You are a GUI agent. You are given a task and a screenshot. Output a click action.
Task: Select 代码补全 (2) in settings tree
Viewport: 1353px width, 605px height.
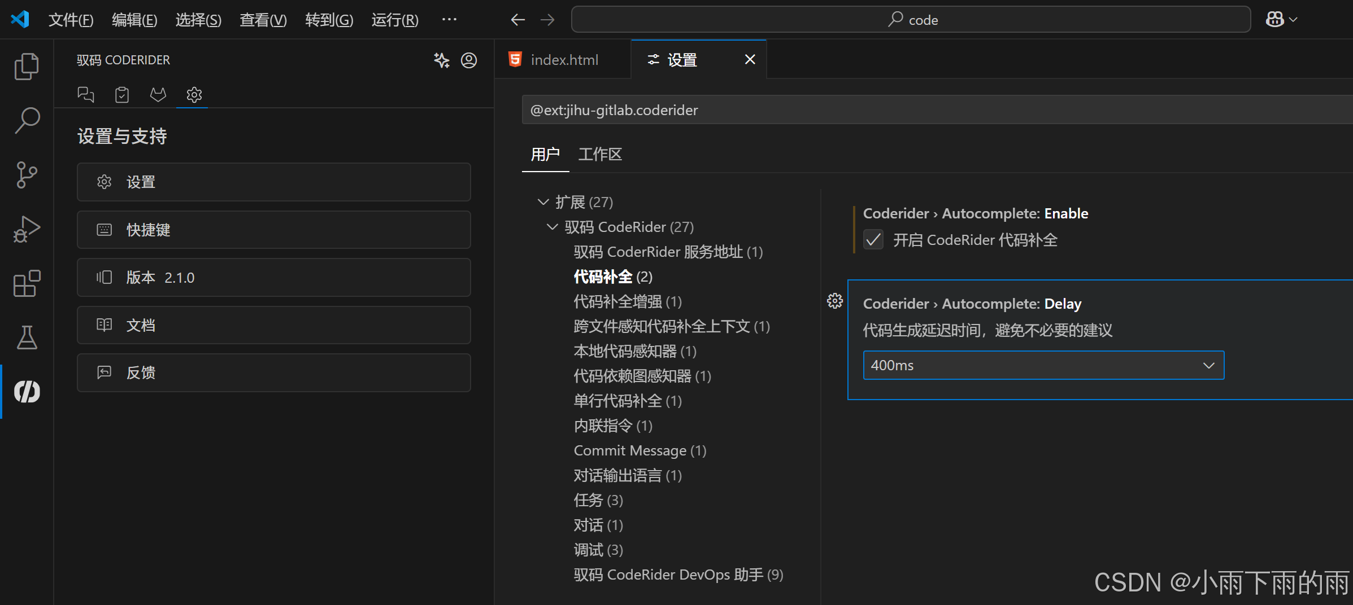613,277
